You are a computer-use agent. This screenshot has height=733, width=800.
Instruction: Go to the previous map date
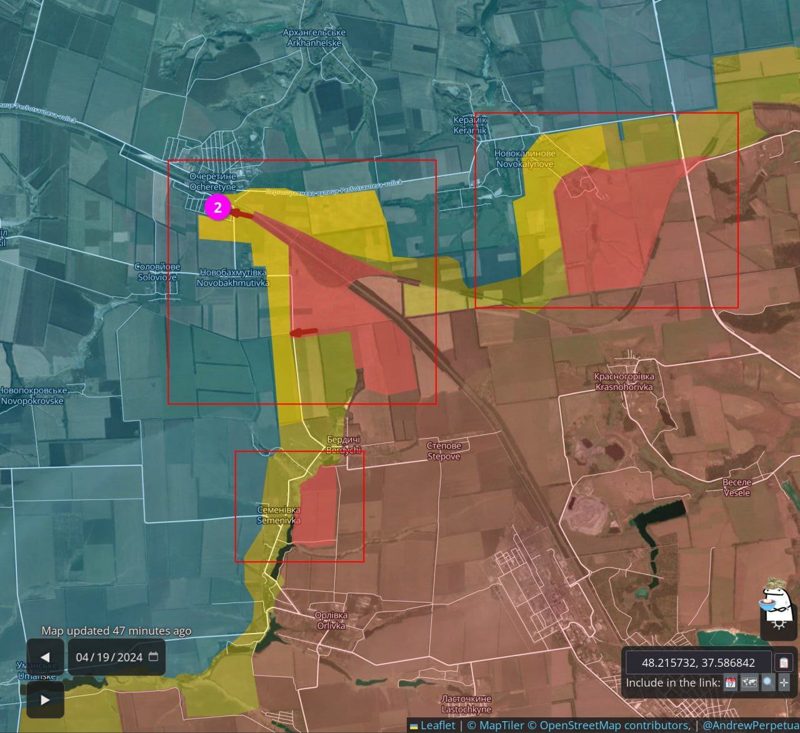coord(45,657)
